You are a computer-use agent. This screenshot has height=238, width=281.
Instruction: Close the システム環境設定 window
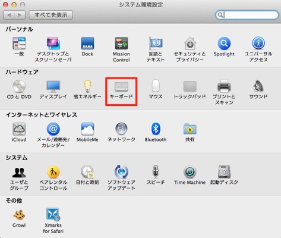(x=5, y=5)
